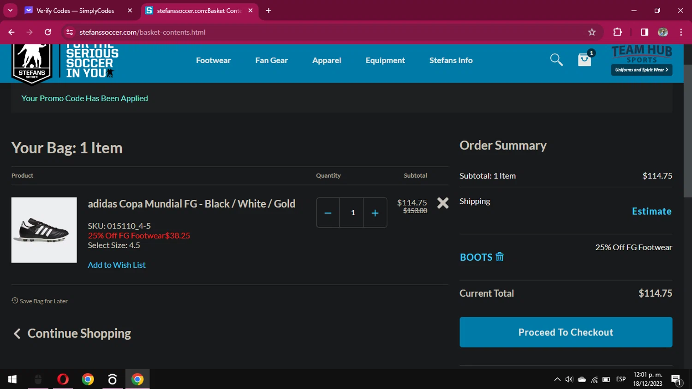The height and width of the screenshot is (389, 692).
Task: Open the Equipment menu
Action: [385, 60]
